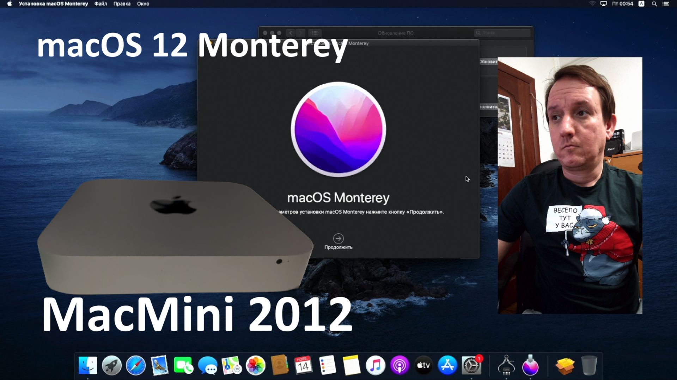Click the Wi-Fi status icon
677x380 pixels.
(592, 4)
